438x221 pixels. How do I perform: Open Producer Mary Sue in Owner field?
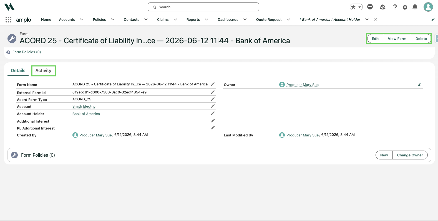303,85
